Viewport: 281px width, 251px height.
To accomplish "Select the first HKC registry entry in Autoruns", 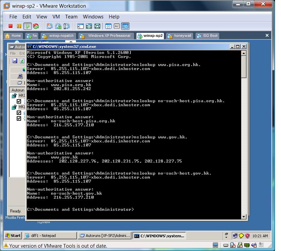I will pos(18,96).
